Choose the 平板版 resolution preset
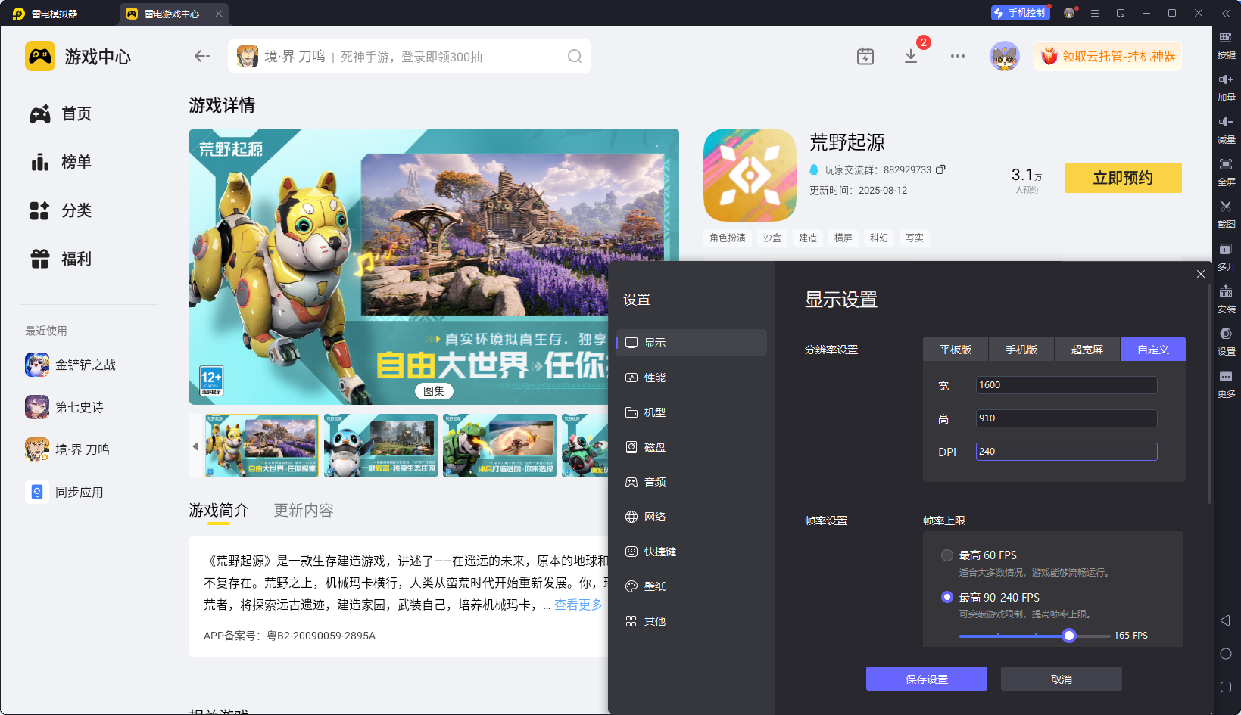Screen dimensions: 1241x715 click(x=955, y=350)
